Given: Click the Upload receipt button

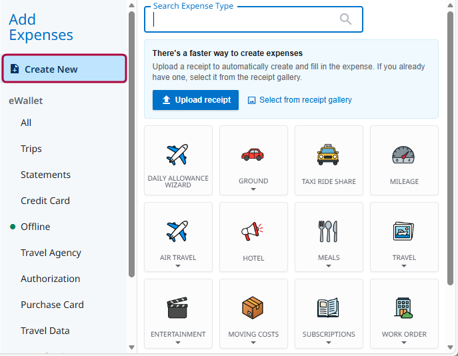Looking at the screenshot, I should (x=195, y=100).
